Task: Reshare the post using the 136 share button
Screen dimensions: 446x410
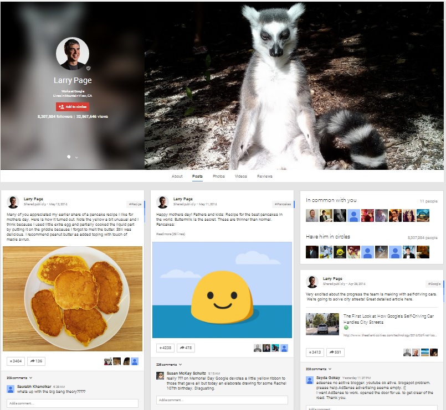Action: [36, 361]
